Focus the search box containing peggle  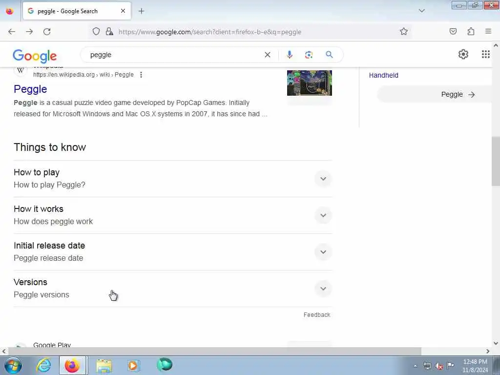175,55
